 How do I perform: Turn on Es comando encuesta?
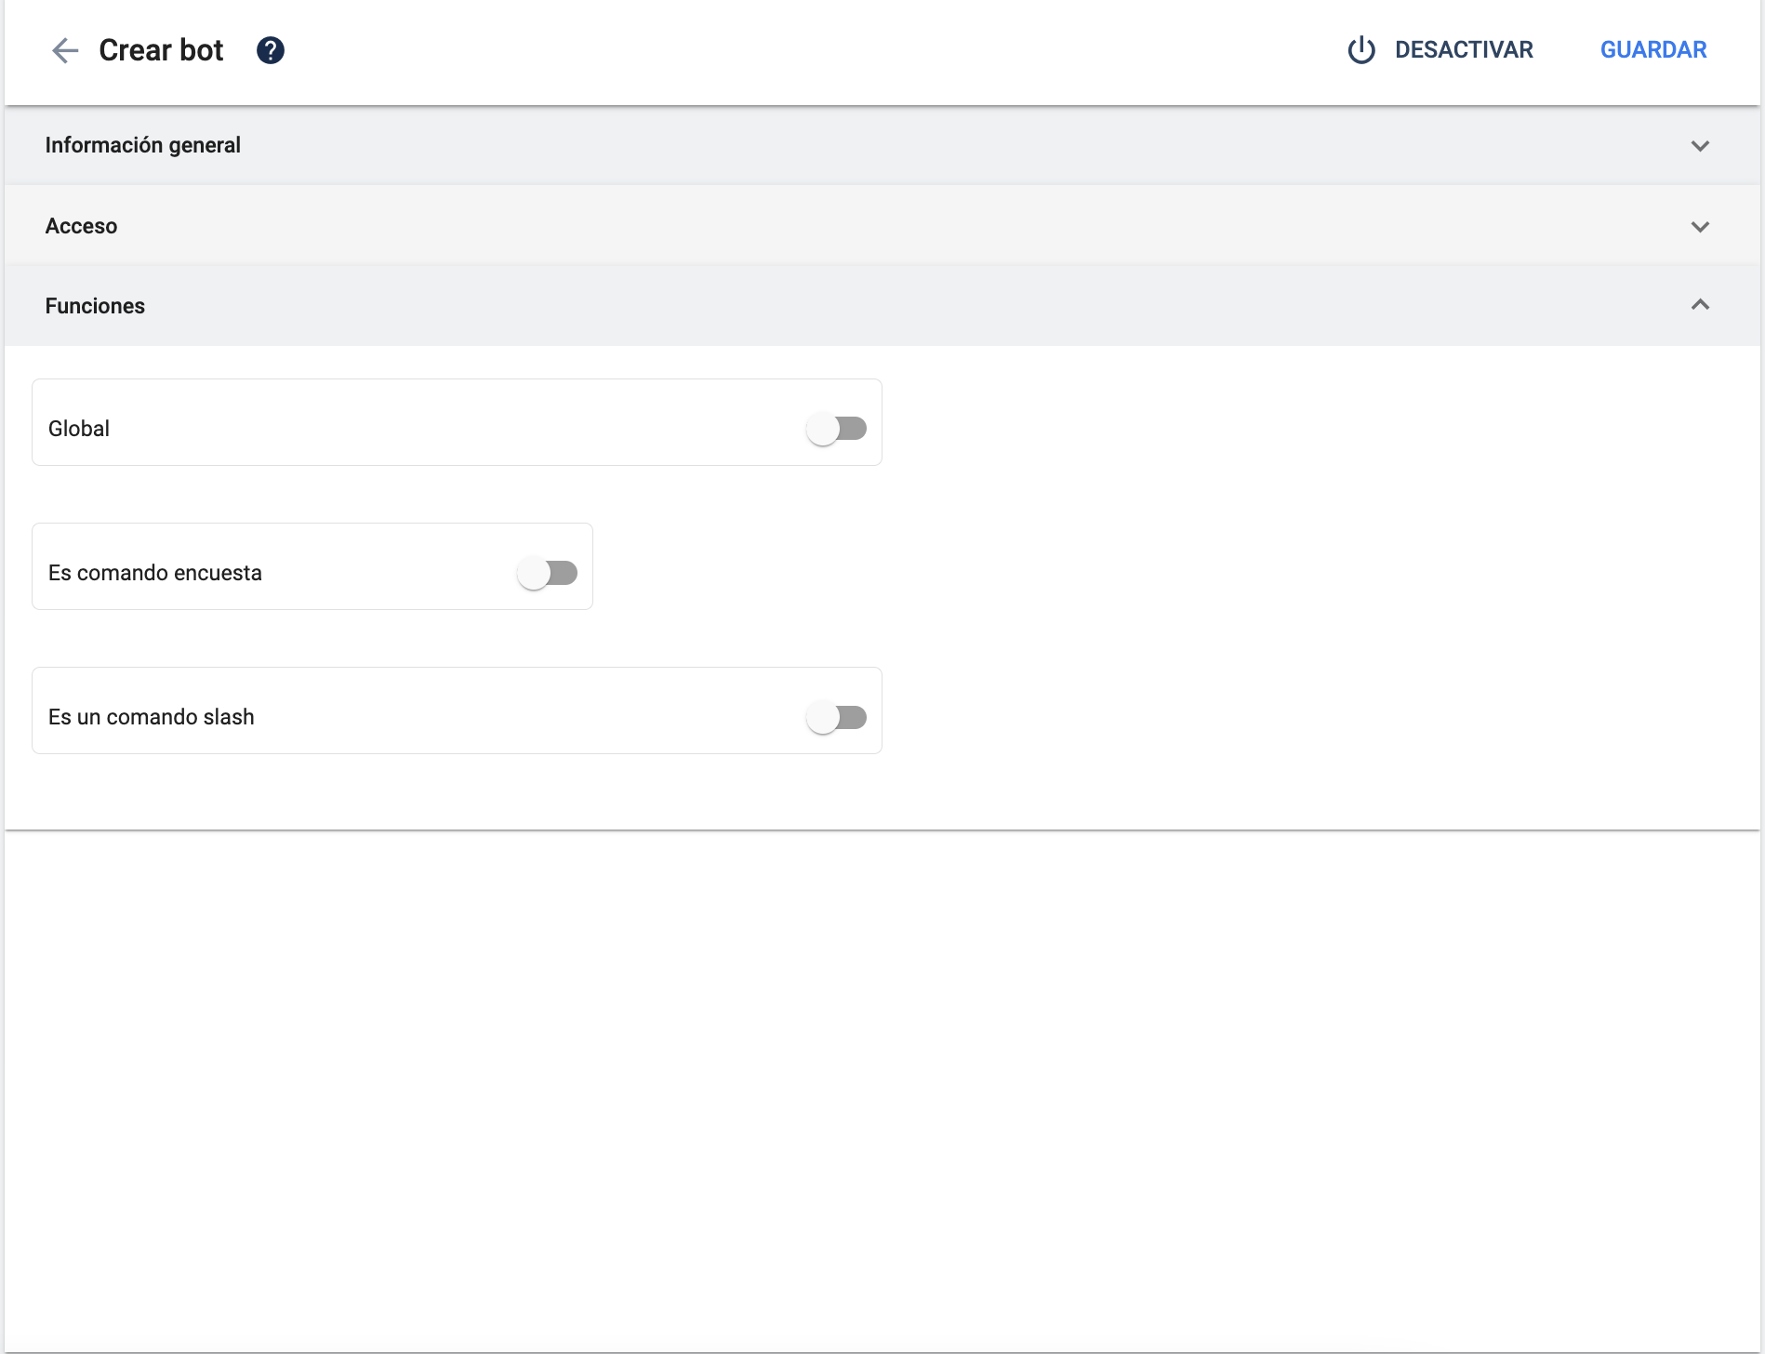[547, 572]
